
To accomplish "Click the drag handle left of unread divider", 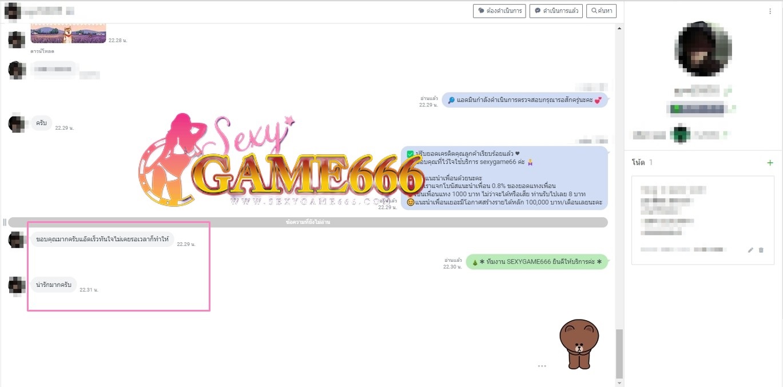I will [5, 222].
